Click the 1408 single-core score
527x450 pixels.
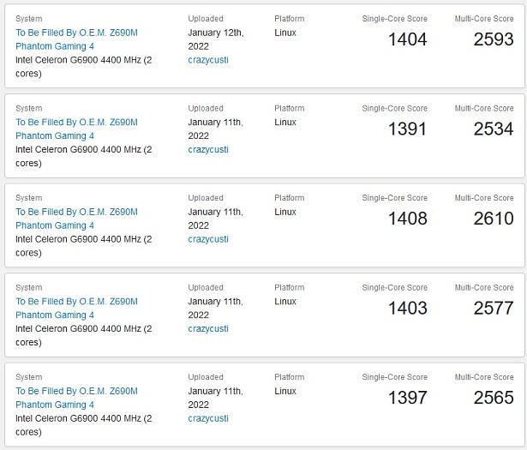408,219
